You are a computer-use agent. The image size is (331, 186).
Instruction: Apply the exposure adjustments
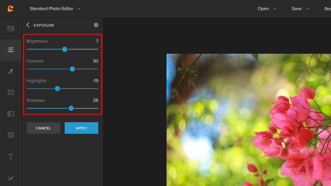coord(81,128)
